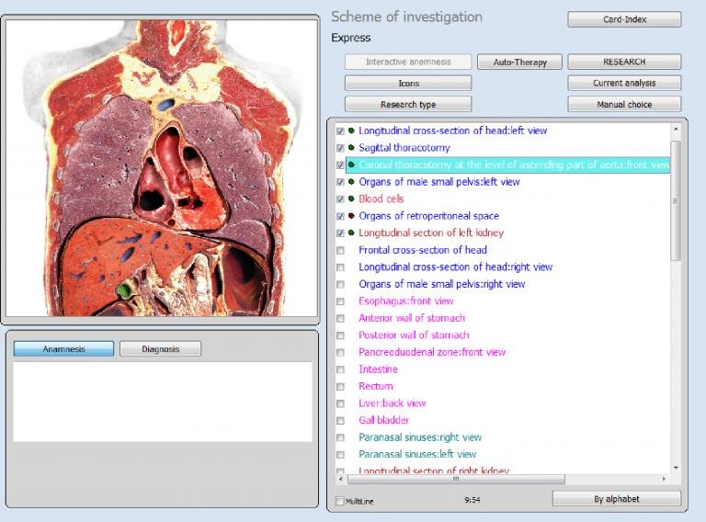The image size is (706, 522).
Task: Click status dot next to Blood cells
Action: coord(351,199)
